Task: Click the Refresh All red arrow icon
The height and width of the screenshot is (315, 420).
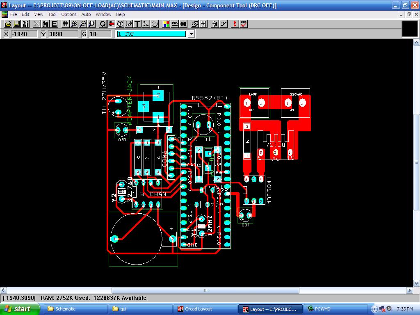Action: click(x=235, y=24)
